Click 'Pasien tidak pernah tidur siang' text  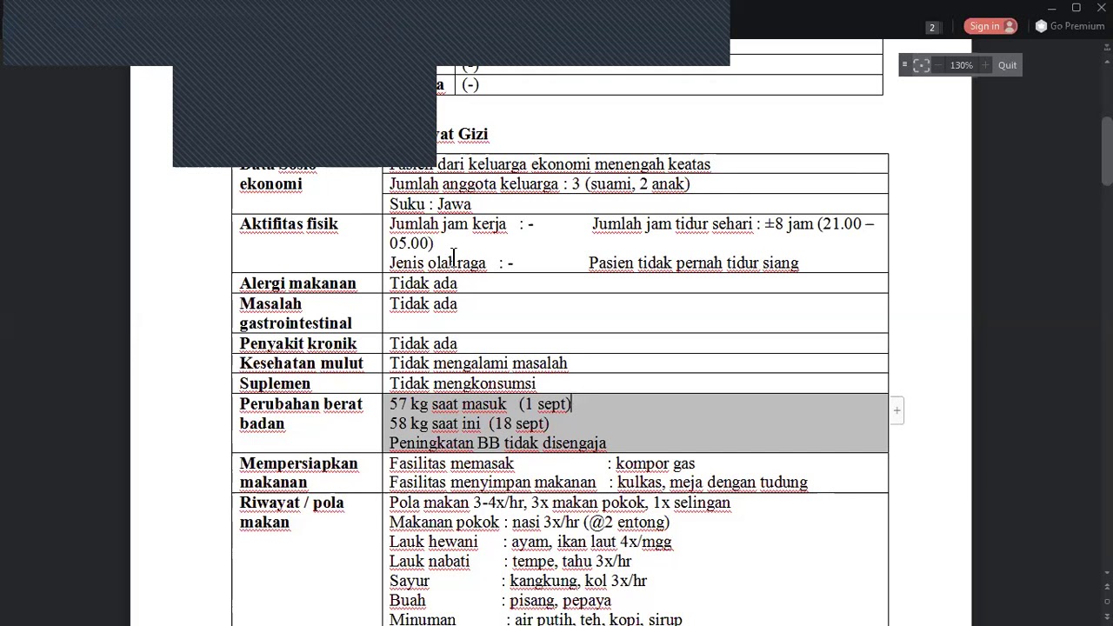(694, 263)
